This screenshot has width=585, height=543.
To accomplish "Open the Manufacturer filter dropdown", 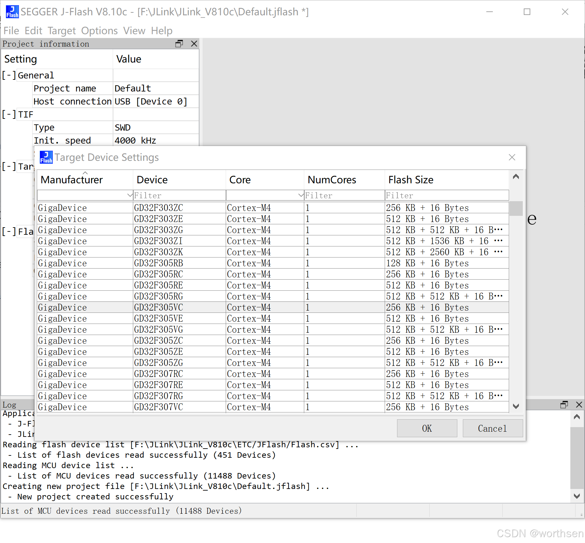I will point(130,195).
